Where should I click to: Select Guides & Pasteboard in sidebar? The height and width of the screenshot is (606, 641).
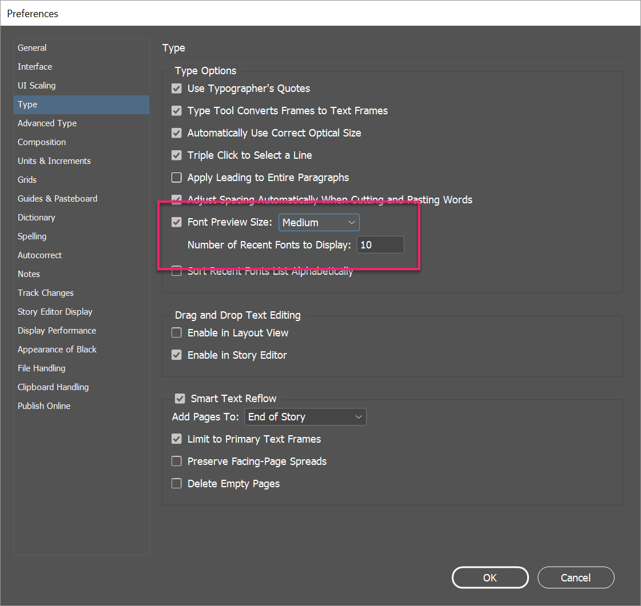(57, 199)
